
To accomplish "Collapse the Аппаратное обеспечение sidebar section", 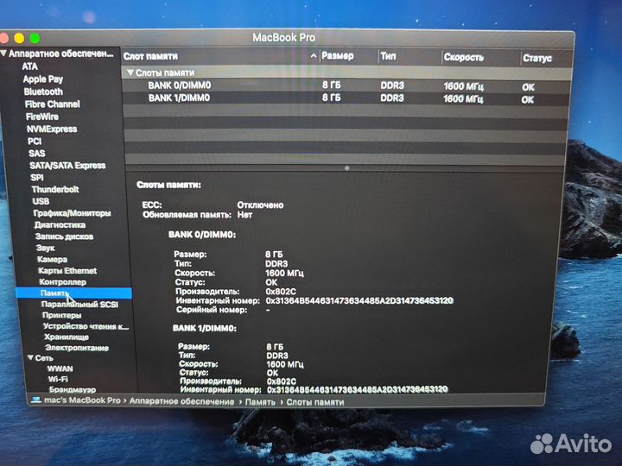I will [3, 54].
